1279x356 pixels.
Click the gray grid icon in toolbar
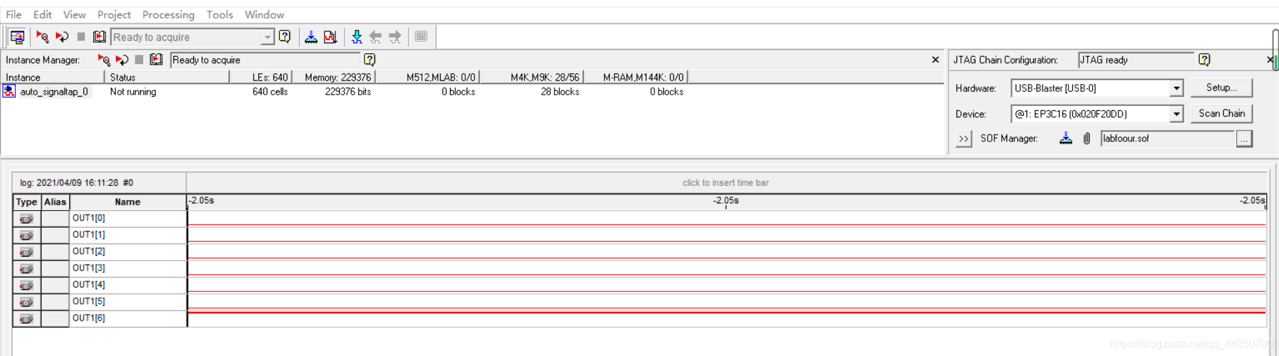click(x=421, y=37)
